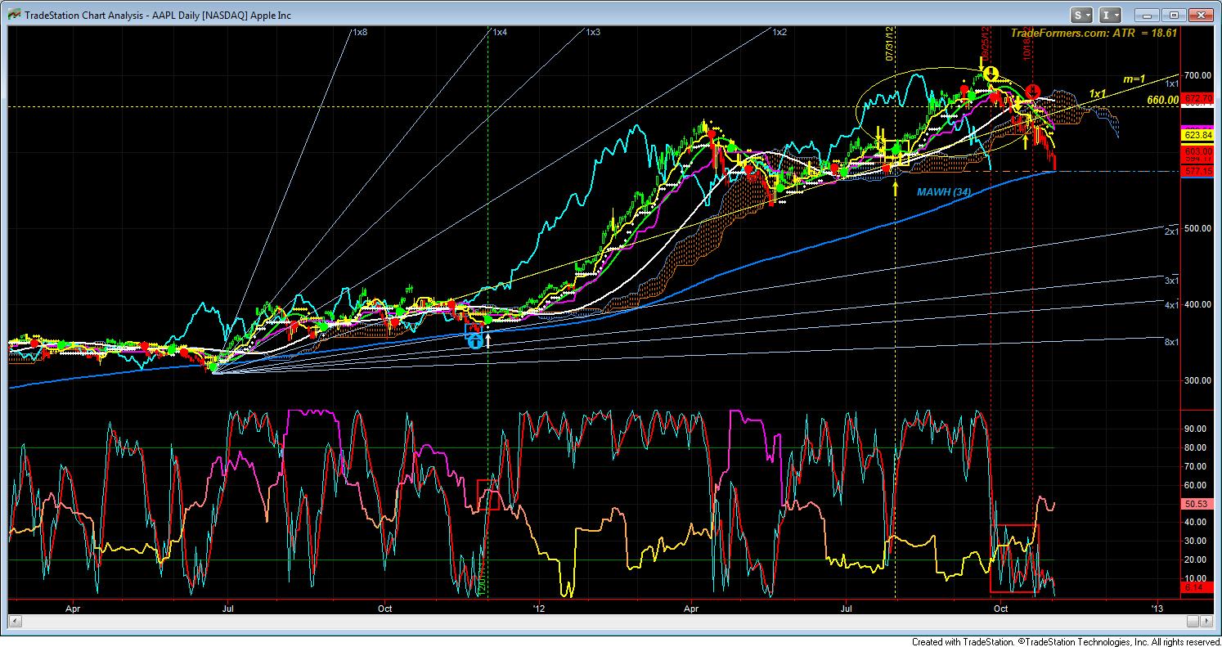The image size is (1222, 647).
Task: Click the 1x4 Gann fan label
Action: coord(500,32)
